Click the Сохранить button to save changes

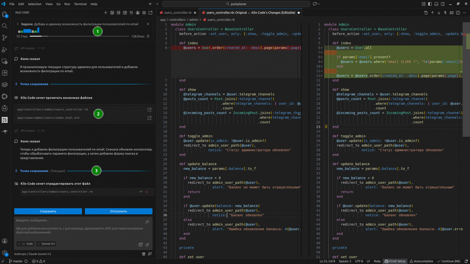(48, 211)
